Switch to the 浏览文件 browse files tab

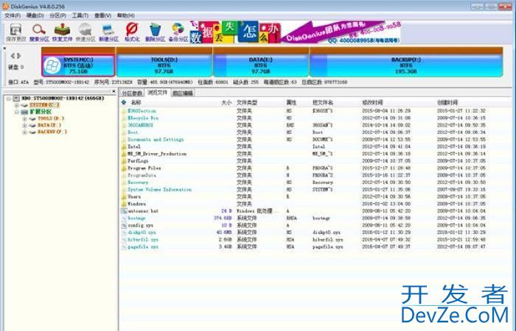[157, 93]
